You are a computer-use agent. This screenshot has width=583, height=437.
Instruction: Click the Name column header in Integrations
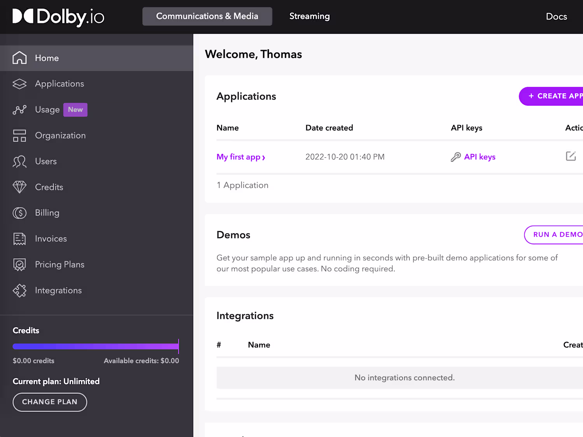point(259,345)
